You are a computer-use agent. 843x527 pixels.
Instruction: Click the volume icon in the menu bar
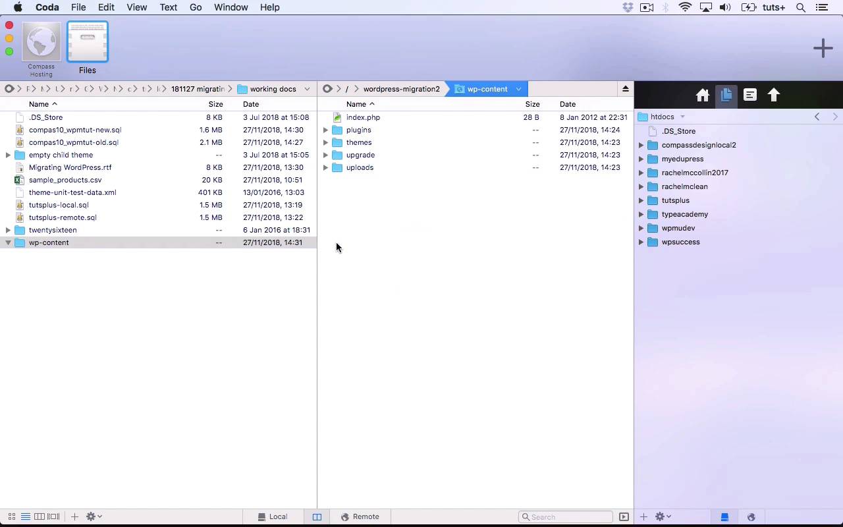725,7
